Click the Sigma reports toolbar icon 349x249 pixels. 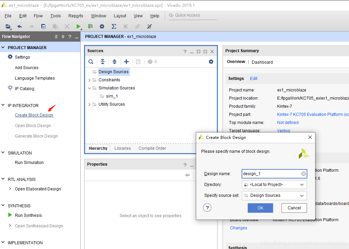(x=114, y=26)
